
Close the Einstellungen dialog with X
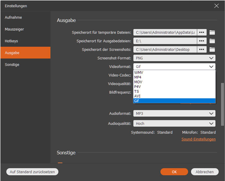tap(216, 6)
